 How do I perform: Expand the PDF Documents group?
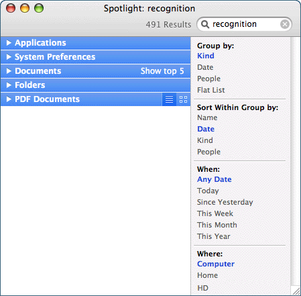[9, 99]
